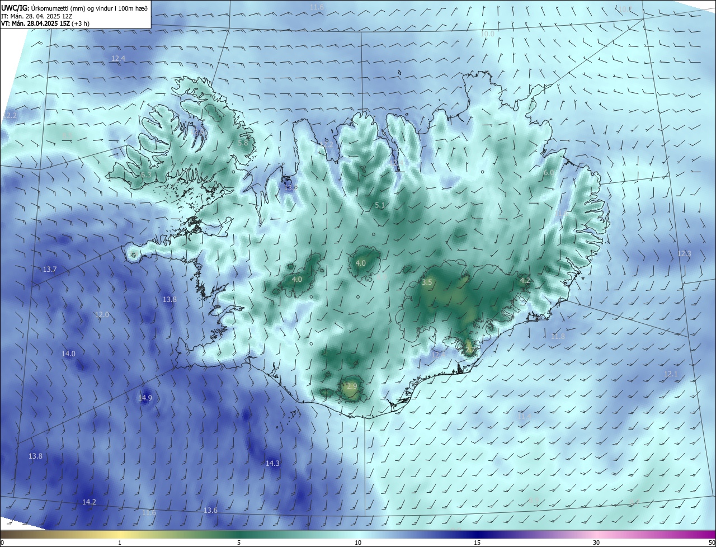This screenshot has width=716, height=547.
Task: Click the 10.0 value label on the map
Action: coord(487,34)
